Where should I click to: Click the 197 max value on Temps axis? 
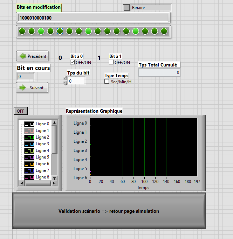[197, 181]
